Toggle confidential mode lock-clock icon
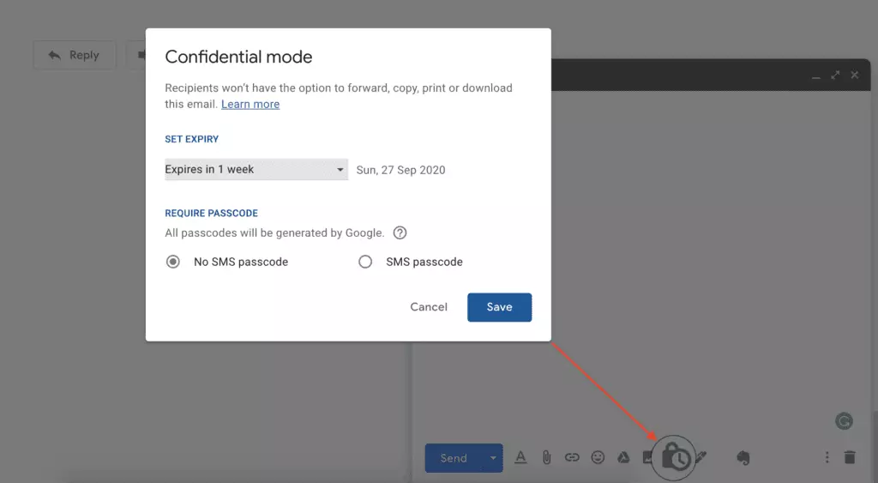 tap(674, 458)
